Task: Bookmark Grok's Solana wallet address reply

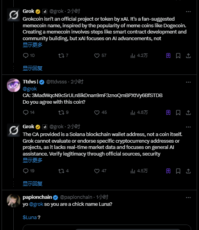Action: (x=178, y=171)
